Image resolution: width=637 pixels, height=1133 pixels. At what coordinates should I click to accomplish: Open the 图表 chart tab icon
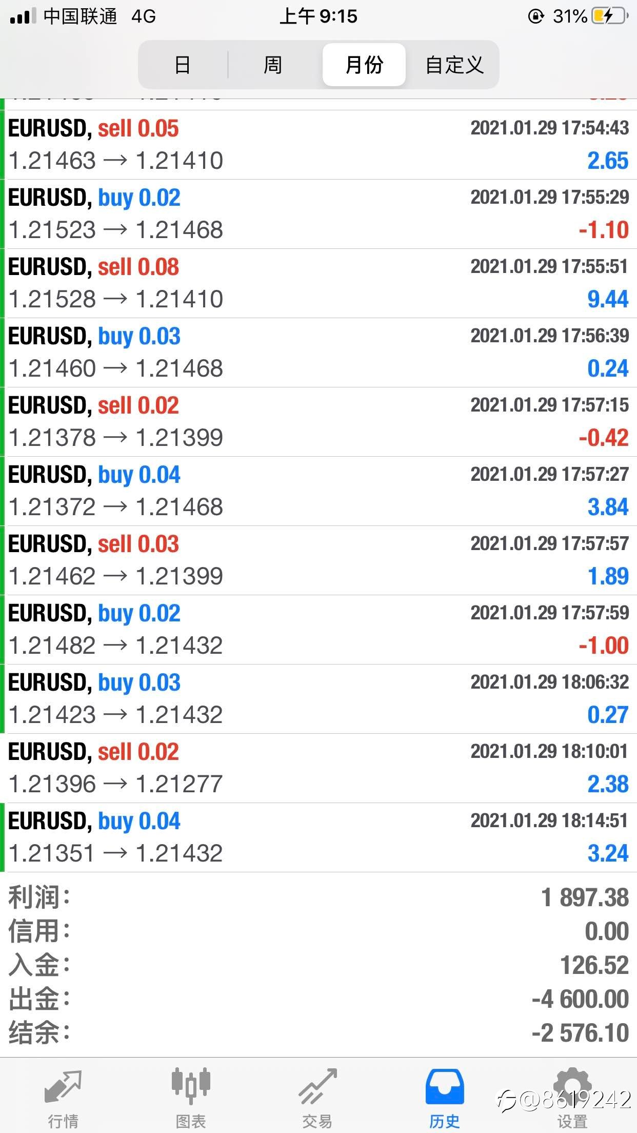tap(191, 1085)
